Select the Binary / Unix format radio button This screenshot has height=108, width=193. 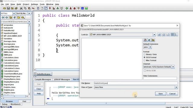(x=144, y=54)
